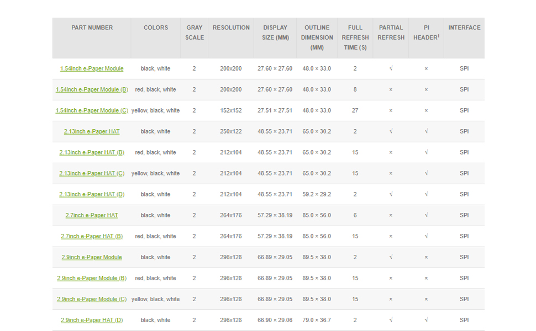Open the 2.9inch e-Paper HAT (D) link
Screen dimensions: 536x331
pyautogui.click(x=92, y=320)
